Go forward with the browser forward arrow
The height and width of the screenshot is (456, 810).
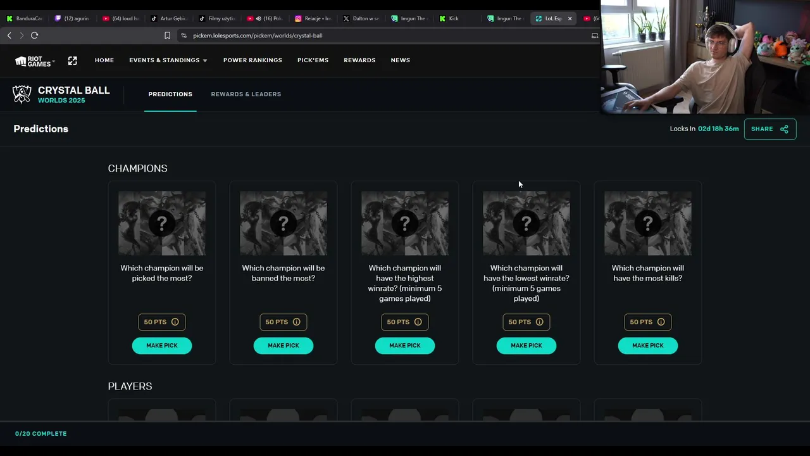(22, 35)
